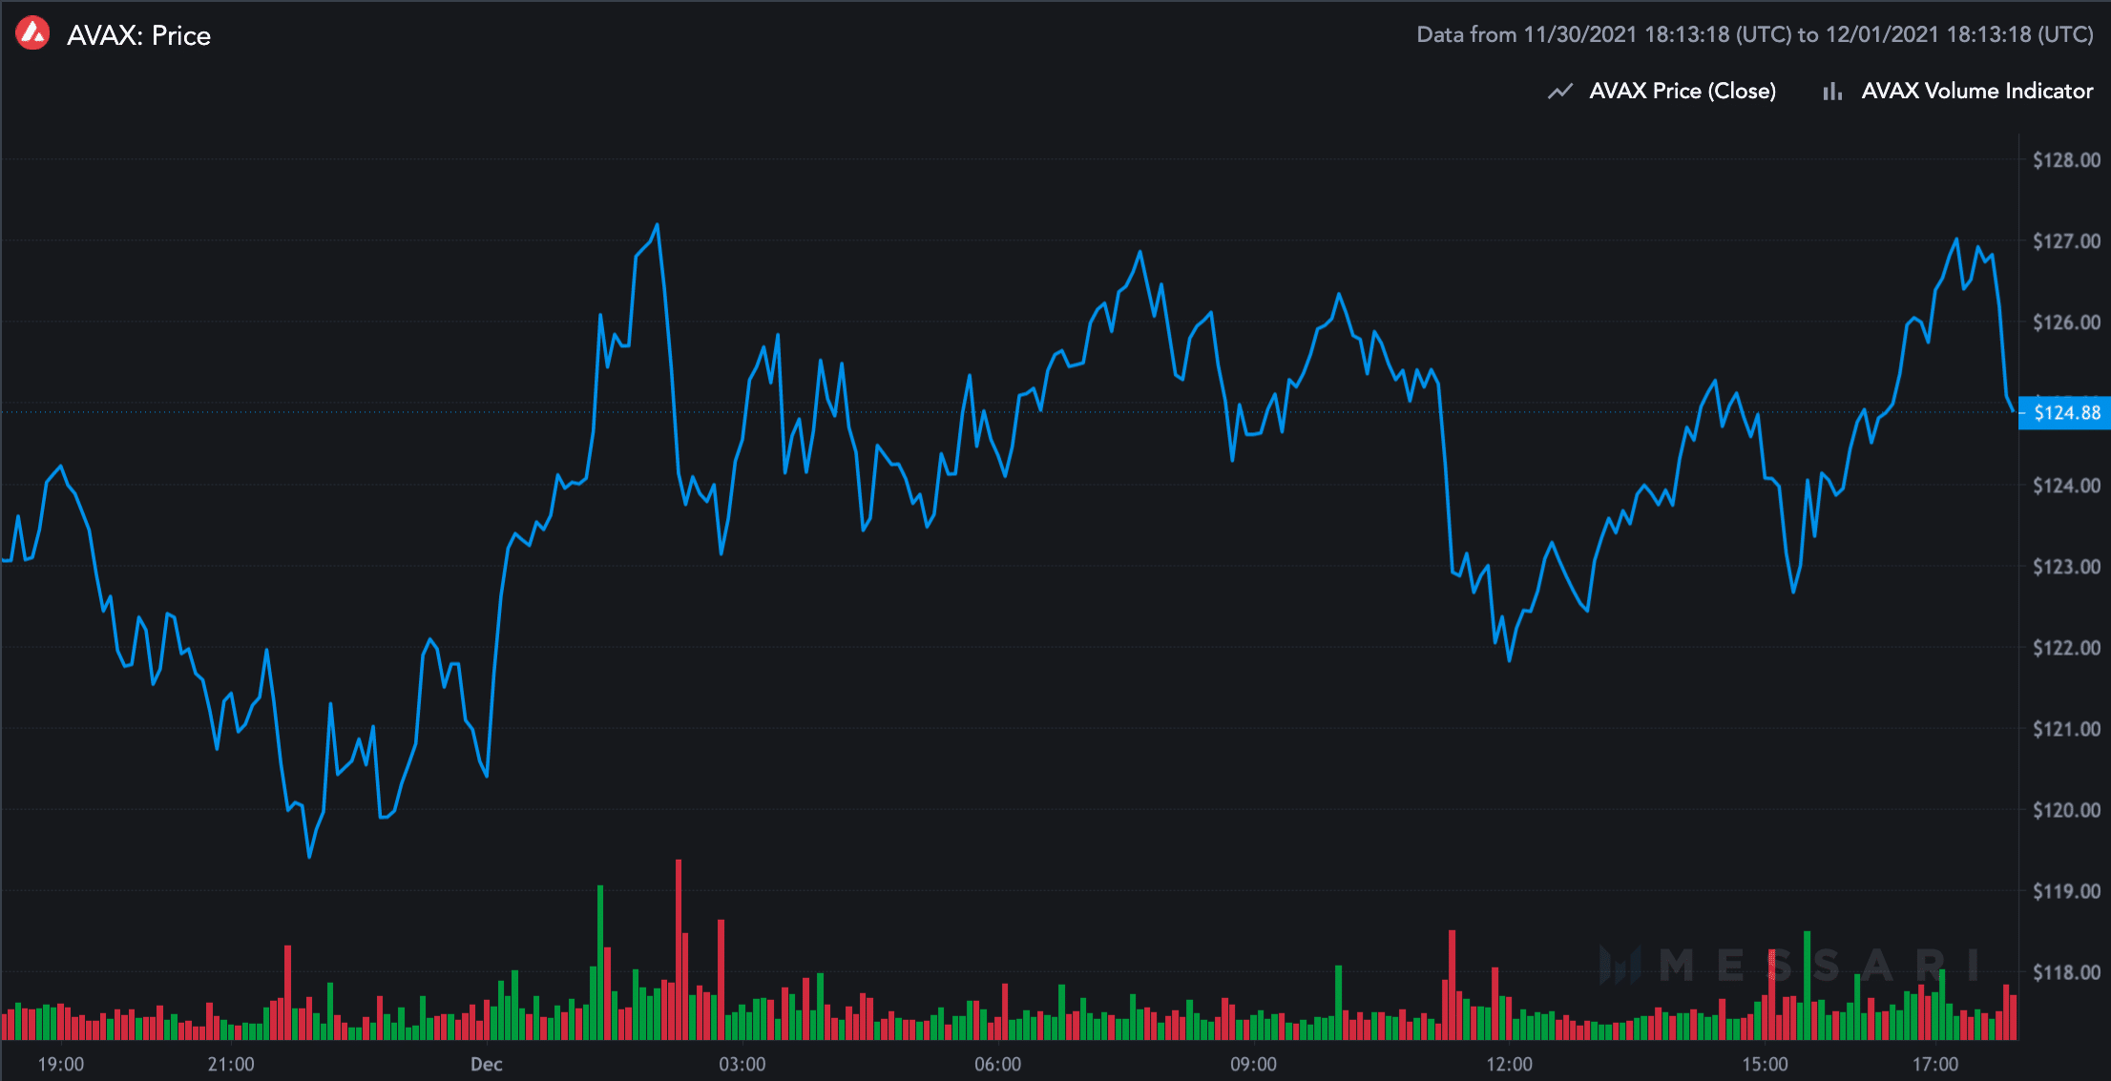
Task: Click the $126.00 price axis label
Action: [x=2066, y=322]
